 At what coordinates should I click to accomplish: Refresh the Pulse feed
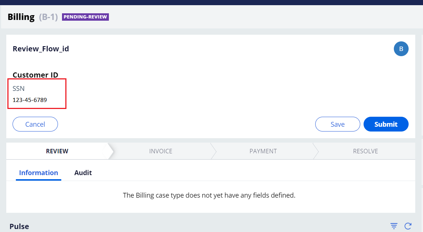coord(407,226)
